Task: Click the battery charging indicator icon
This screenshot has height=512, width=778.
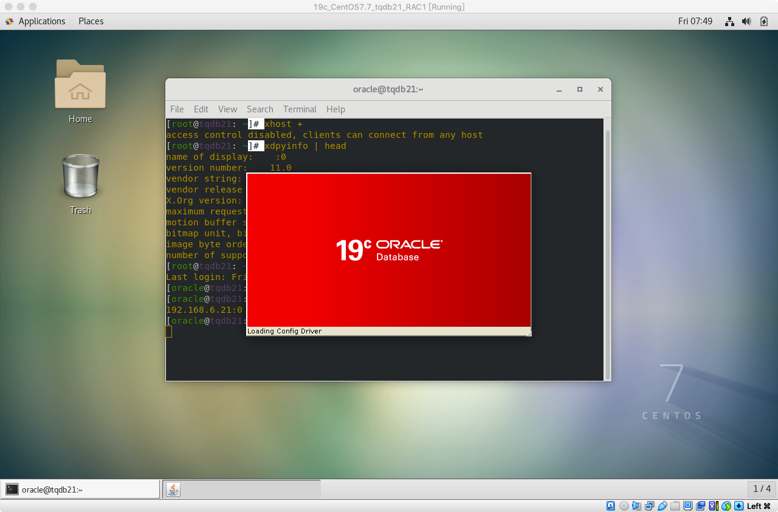Action: [x=764, y=21]
